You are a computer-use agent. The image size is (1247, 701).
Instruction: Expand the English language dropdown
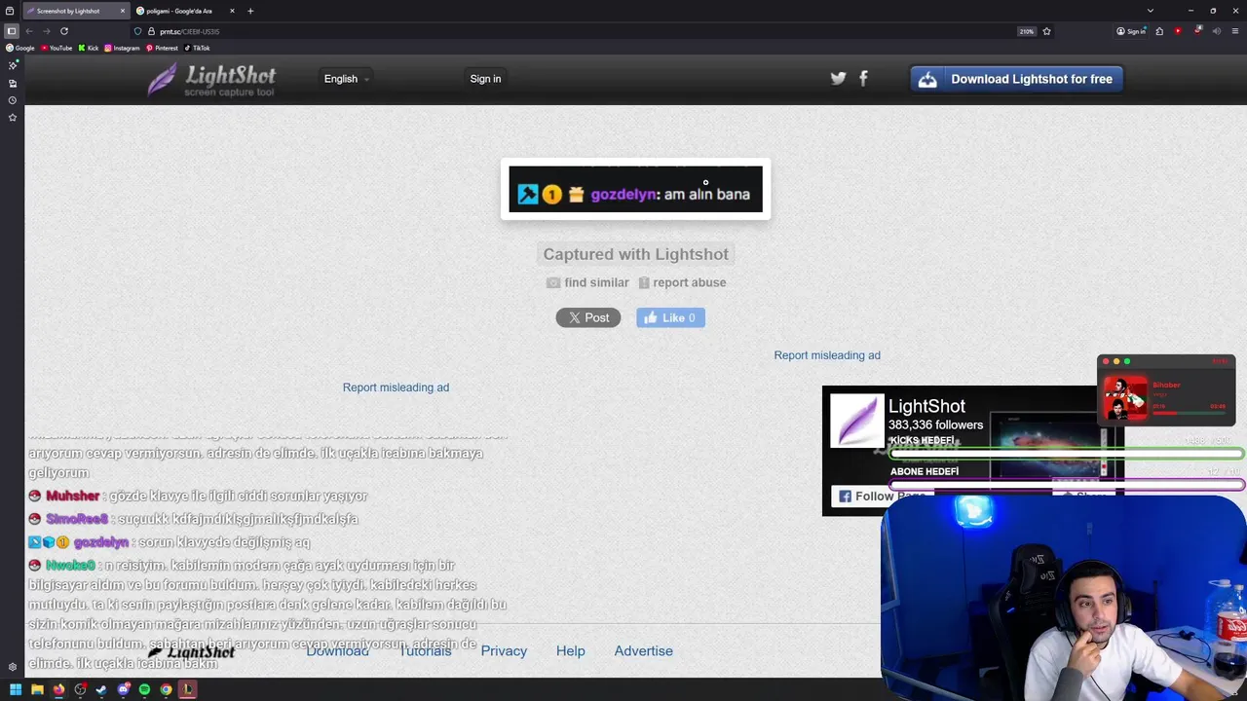(346, 79)
